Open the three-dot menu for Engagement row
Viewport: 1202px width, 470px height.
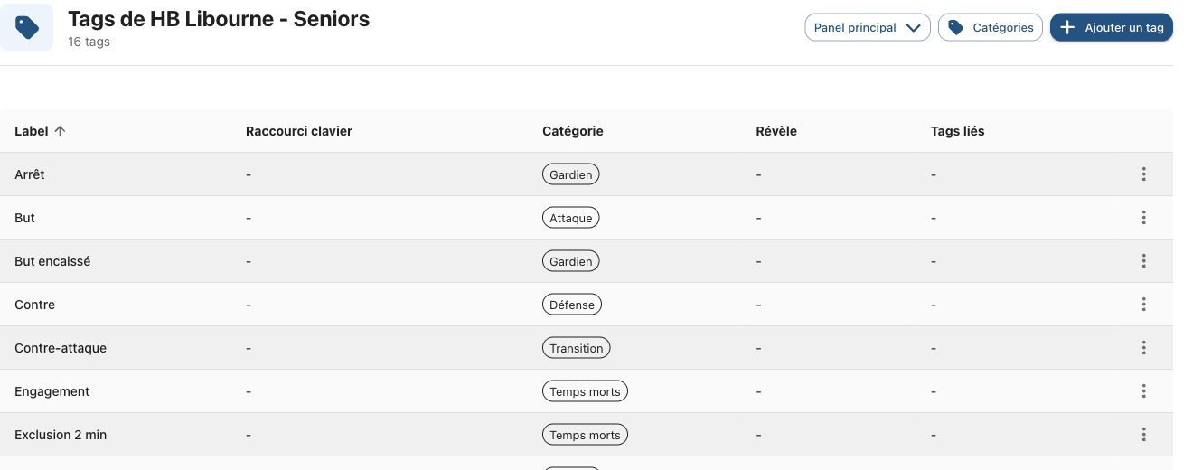(1144, 391)
